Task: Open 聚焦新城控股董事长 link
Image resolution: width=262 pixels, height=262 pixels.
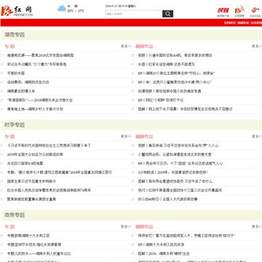Action: [x=31, y=199]
